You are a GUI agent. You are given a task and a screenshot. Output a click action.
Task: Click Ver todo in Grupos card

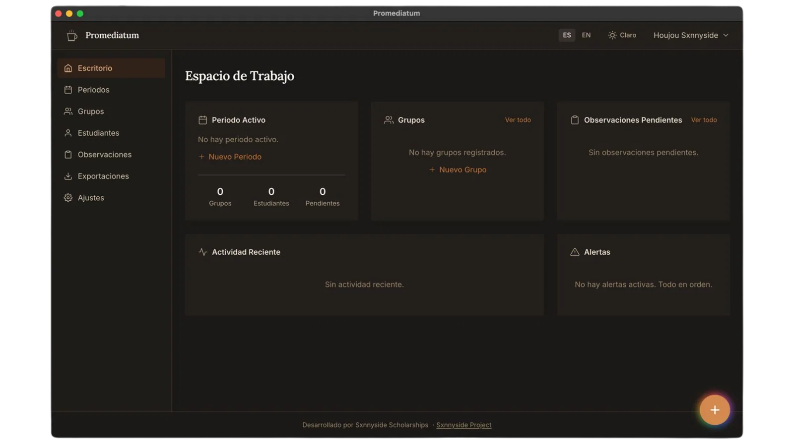point(518,120)
